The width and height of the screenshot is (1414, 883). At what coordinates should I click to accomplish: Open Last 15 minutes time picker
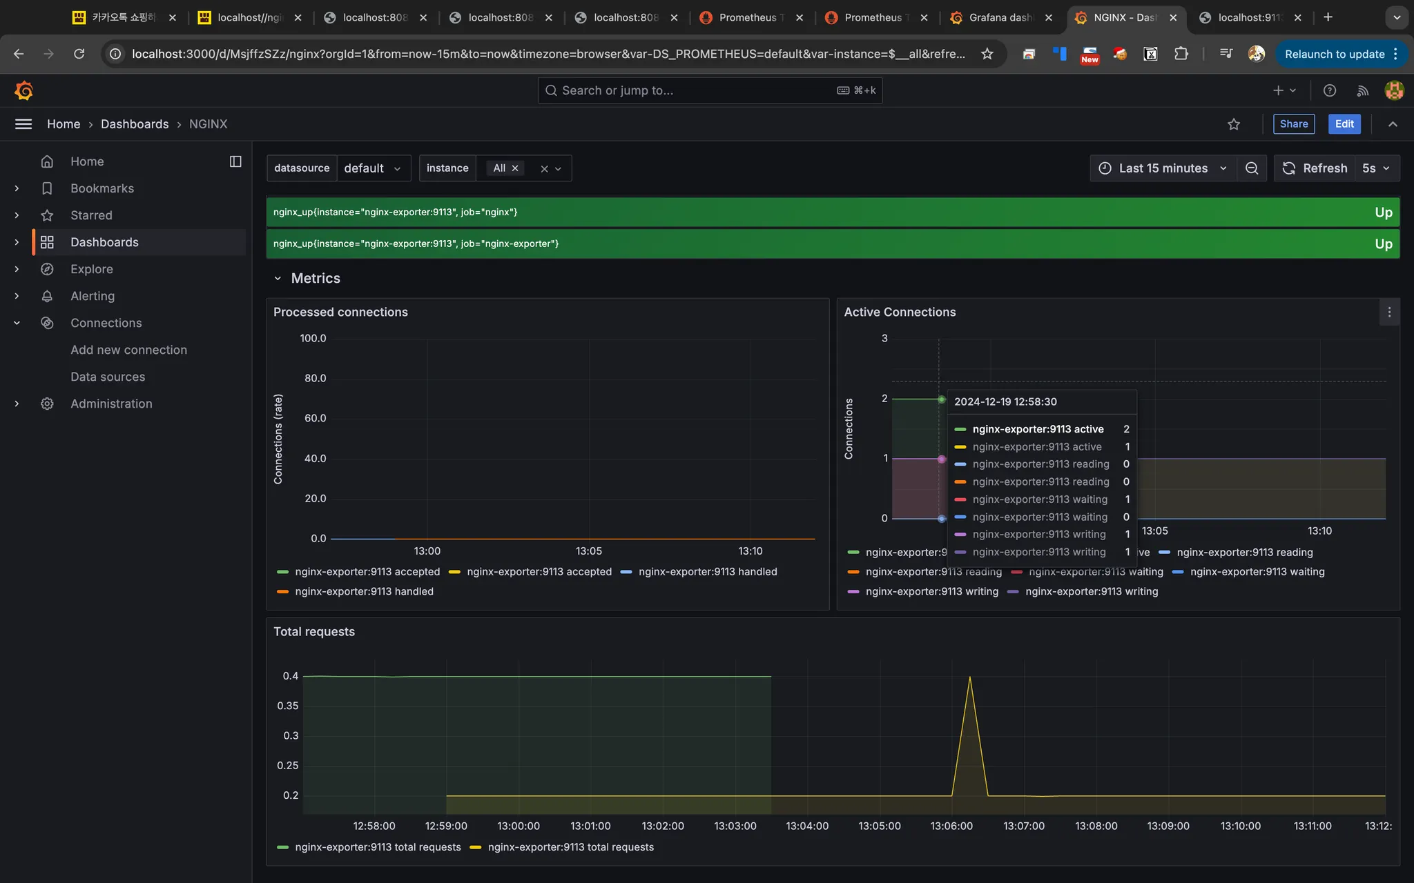[x=1163, y=168]
